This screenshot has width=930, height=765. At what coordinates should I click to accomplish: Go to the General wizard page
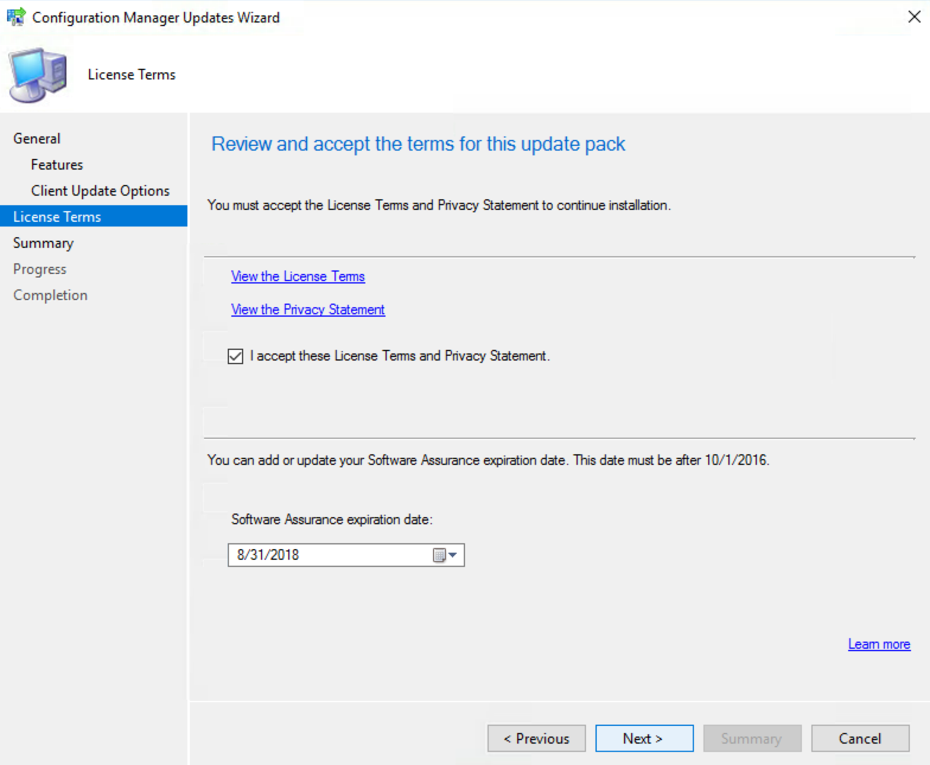[x=37, y=138]
